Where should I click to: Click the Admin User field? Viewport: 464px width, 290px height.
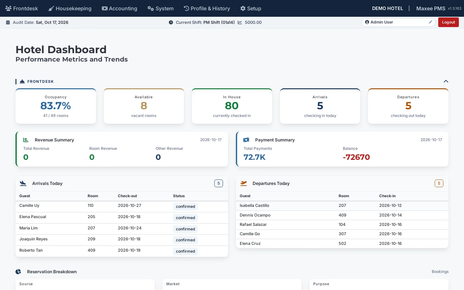(399, 22)
